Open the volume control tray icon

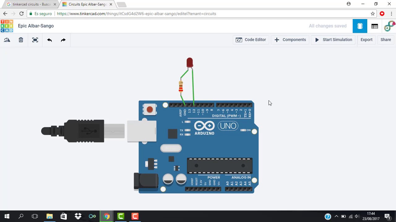coord(357,216)
